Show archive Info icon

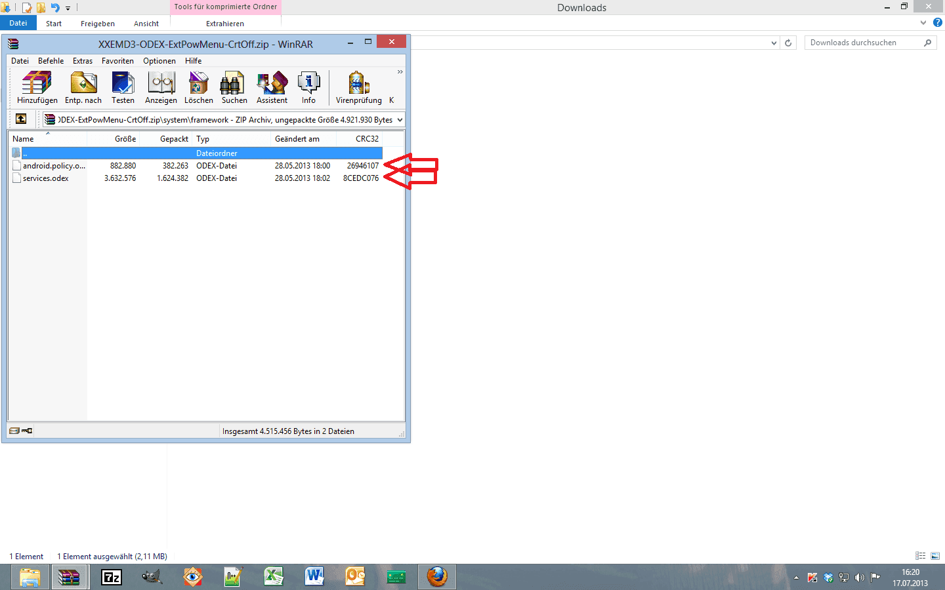click(308, 88)
